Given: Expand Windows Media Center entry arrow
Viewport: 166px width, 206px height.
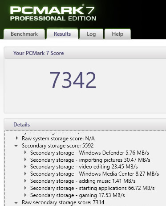Looking at the screenshot, I should (25, 174).
